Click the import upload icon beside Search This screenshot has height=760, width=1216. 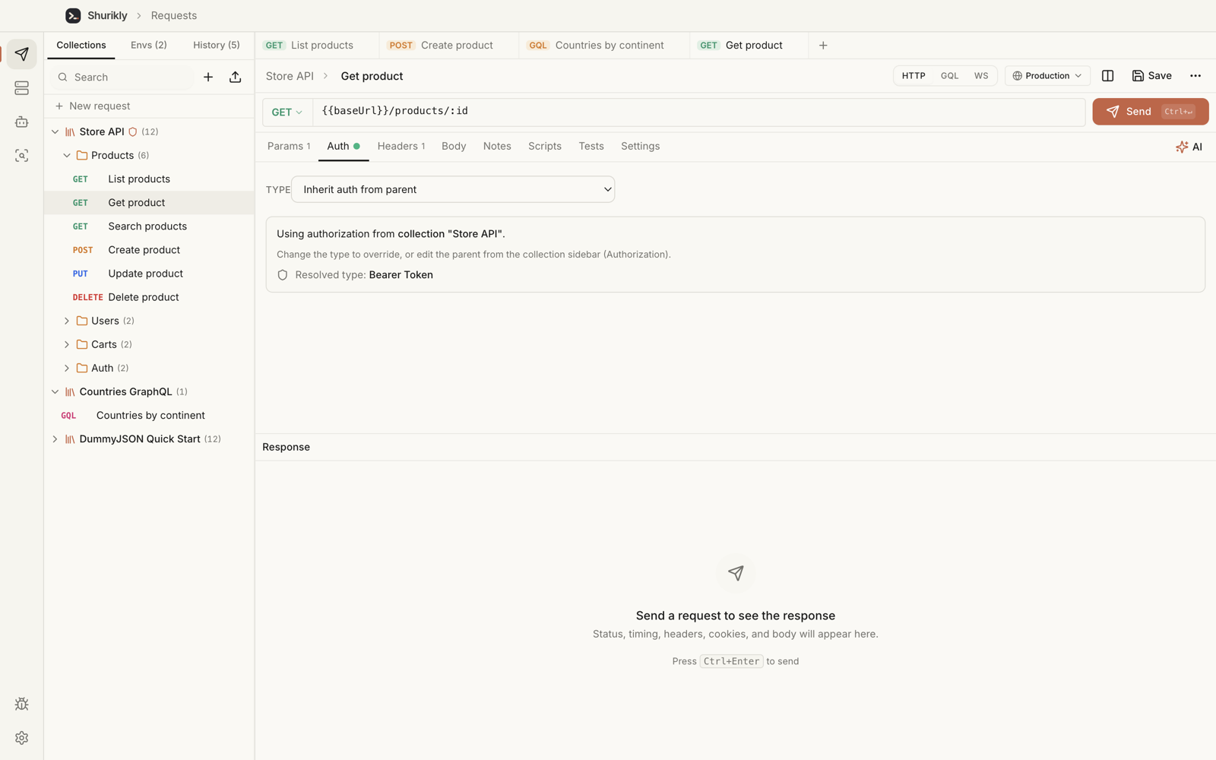(x=235, y=77)
